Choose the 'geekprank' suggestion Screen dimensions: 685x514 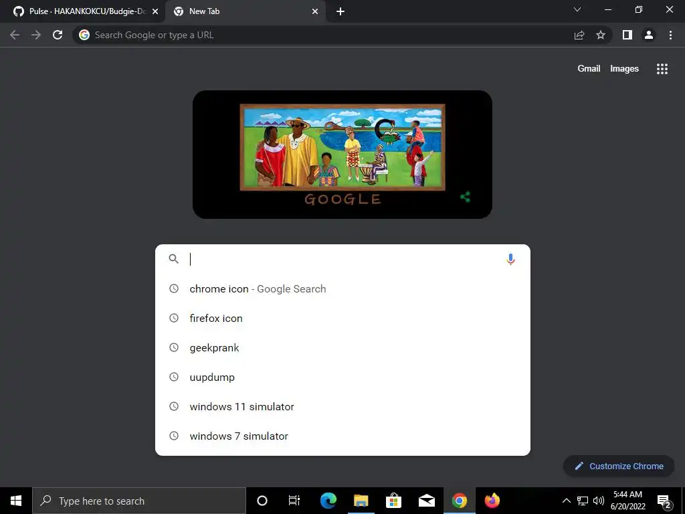click(x=343, y=348)
